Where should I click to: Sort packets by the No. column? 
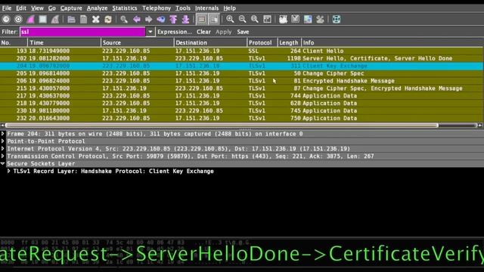coord(14,42)
